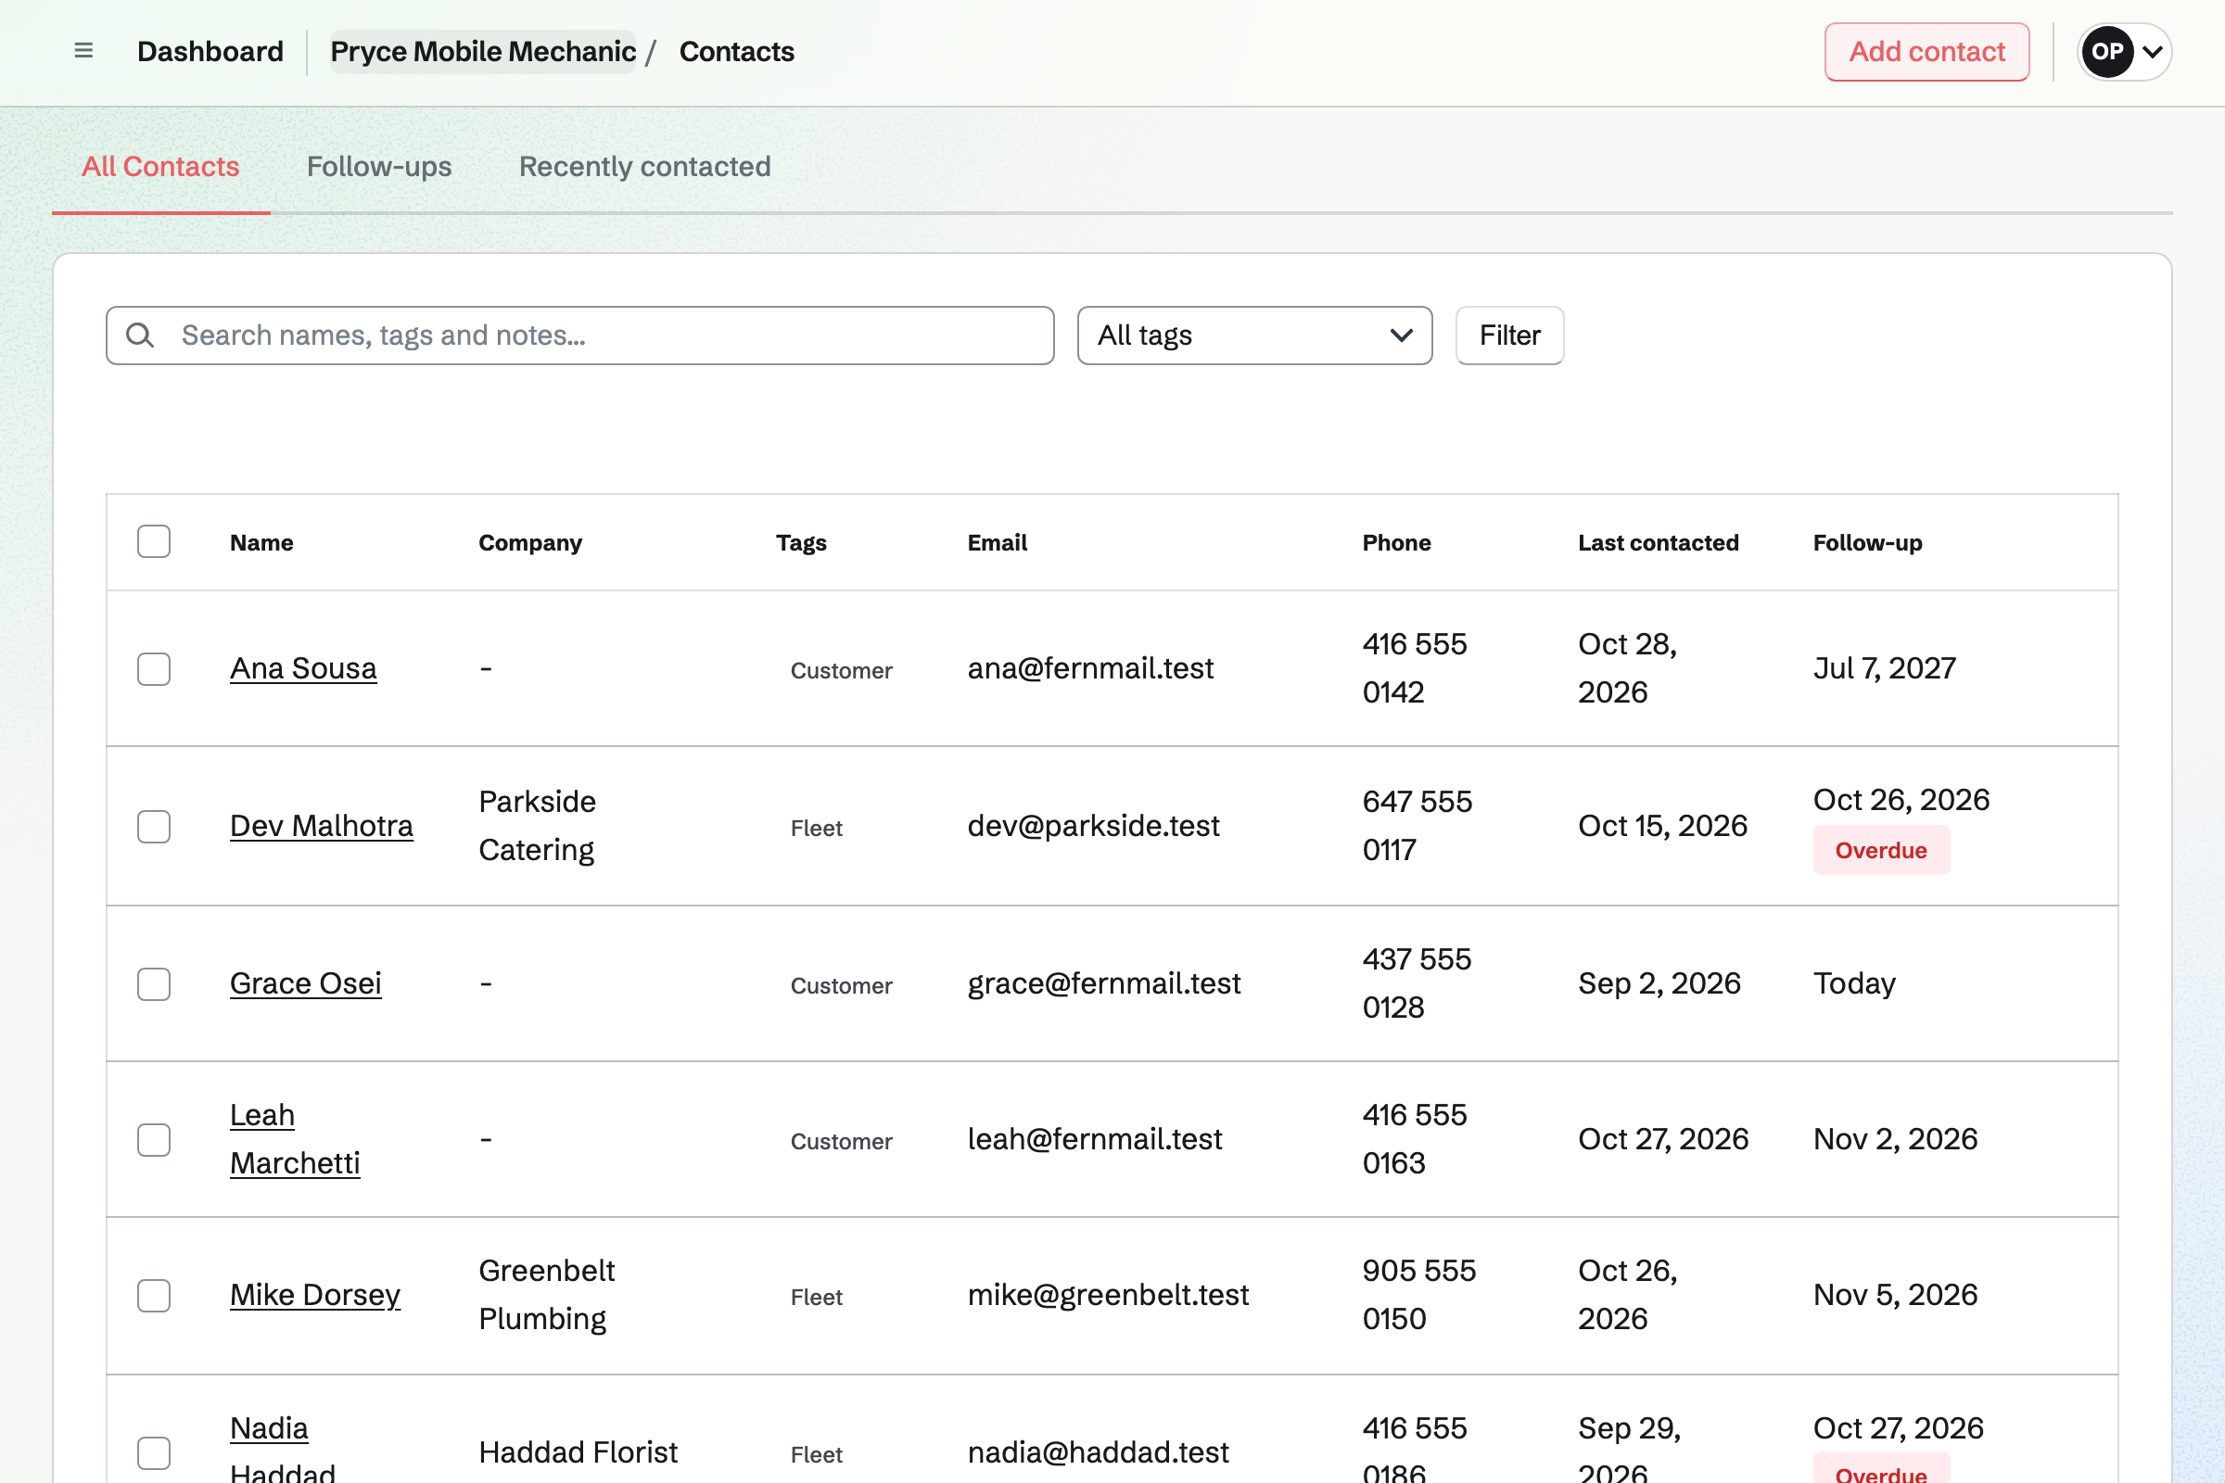Open the Recently contacted tab
The image size is (2225, 1483).
[x=645, y=167]
